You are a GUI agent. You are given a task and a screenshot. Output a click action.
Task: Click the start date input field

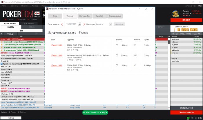click(x=71, y=24)
